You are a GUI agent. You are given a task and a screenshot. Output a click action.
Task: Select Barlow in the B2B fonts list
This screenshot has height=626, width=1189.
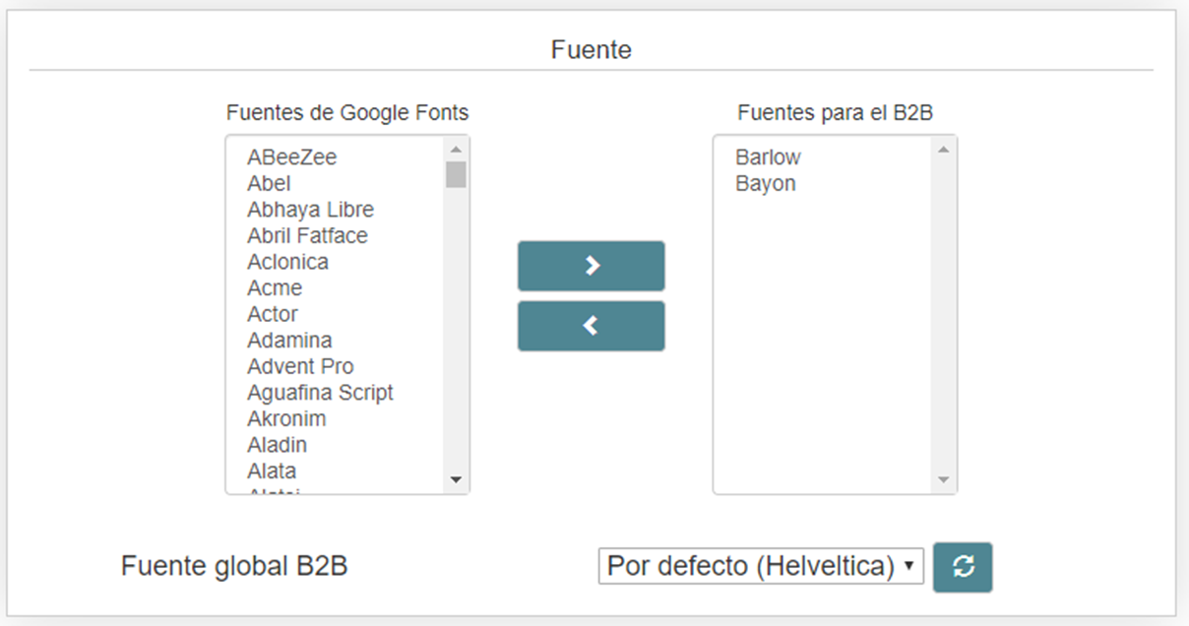[x=768, y=157]
